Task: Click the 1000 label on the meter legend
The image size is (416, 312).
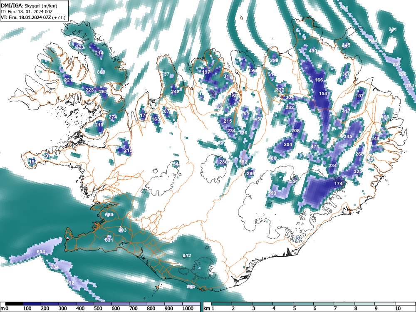Action: 188,309
